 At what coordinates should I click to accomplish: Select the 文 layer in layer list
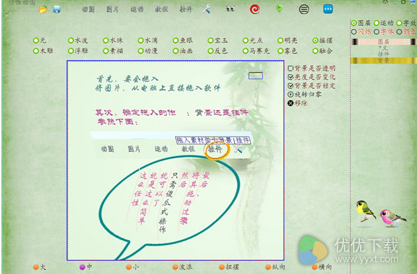click(x=383, y=48)
